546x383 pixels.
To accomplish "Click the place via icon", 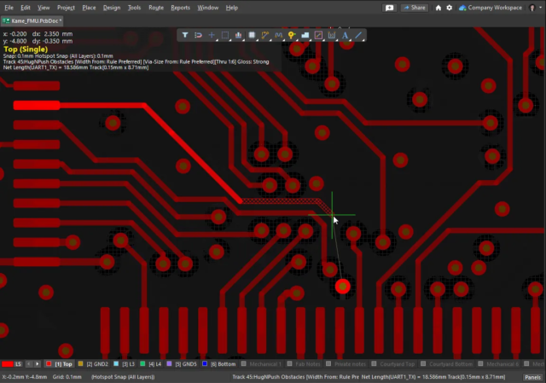I will coord(292,35).
